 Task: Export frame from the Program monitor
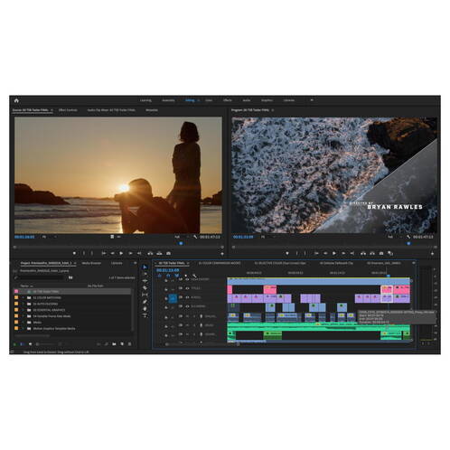click(381, 253)
